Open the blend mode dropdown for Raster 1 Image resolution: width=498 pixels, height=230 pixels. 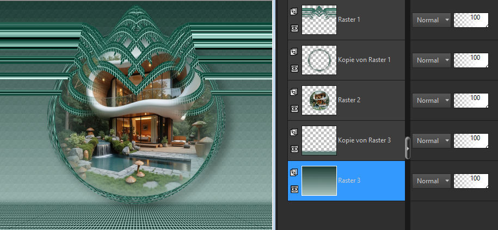(x=431, y=20)
